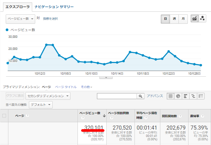The height and width of the screenshot is (145, 211).
Task: Select the comparison view icon
Action: (194, 96)
